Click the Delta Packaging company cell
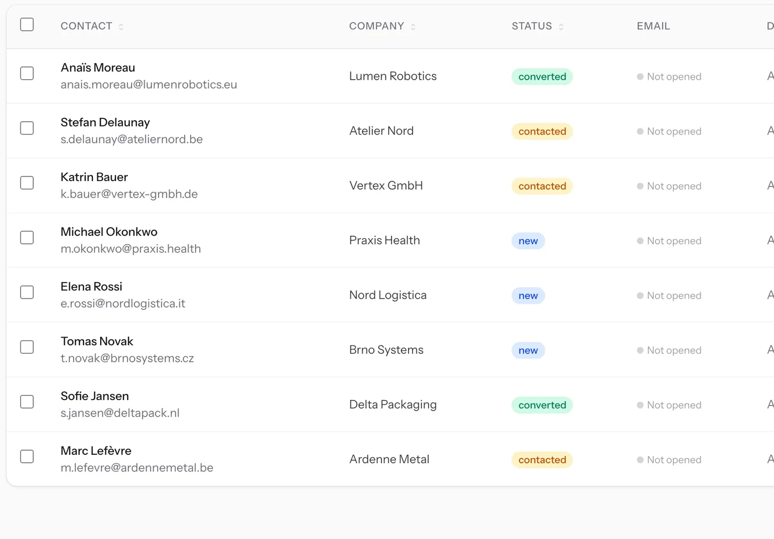 point(393,405)
